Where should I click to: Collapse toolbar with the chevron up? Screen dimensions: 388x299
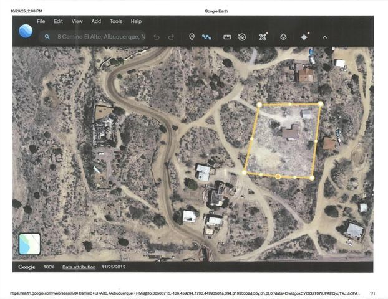click(324, 37)
